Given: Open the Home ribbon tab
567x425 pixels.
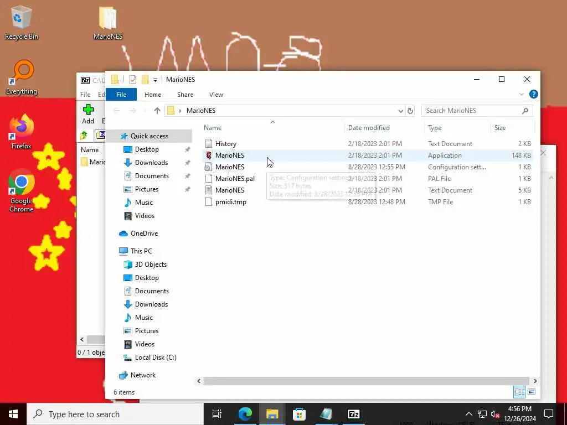Looking at the screenshot, I should [153, 95].
